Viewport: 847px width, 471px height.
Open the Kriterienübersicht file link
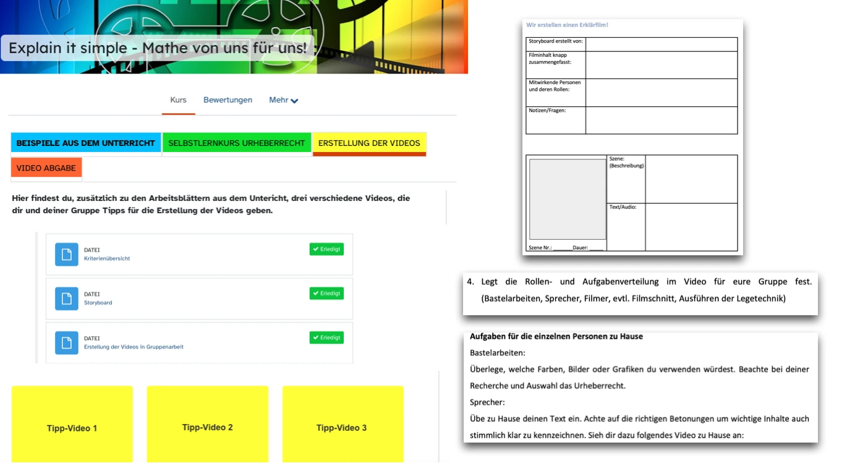107,259
